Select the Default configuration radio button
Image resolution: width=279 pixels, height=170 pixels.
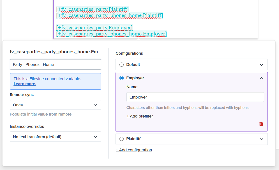tap(121, 64)
